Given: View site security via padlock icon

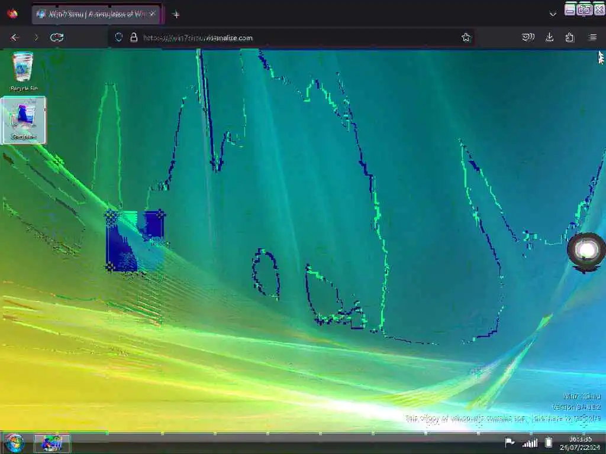Looking at the screenshot, I should tap(134, 37).
